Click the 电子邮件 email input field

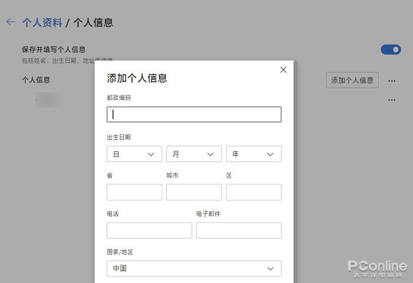pos(238,231)
